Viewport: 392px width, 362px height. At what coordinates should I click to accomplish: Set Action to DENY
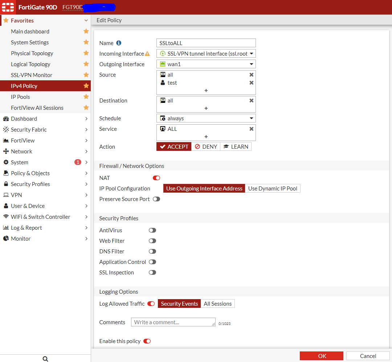(206, 147)
